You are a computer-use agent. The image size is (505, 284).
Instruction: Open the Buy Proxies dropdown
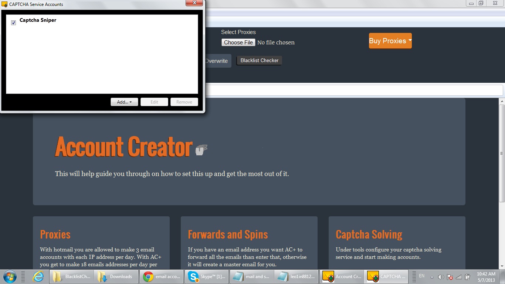(x=390, y=41)
